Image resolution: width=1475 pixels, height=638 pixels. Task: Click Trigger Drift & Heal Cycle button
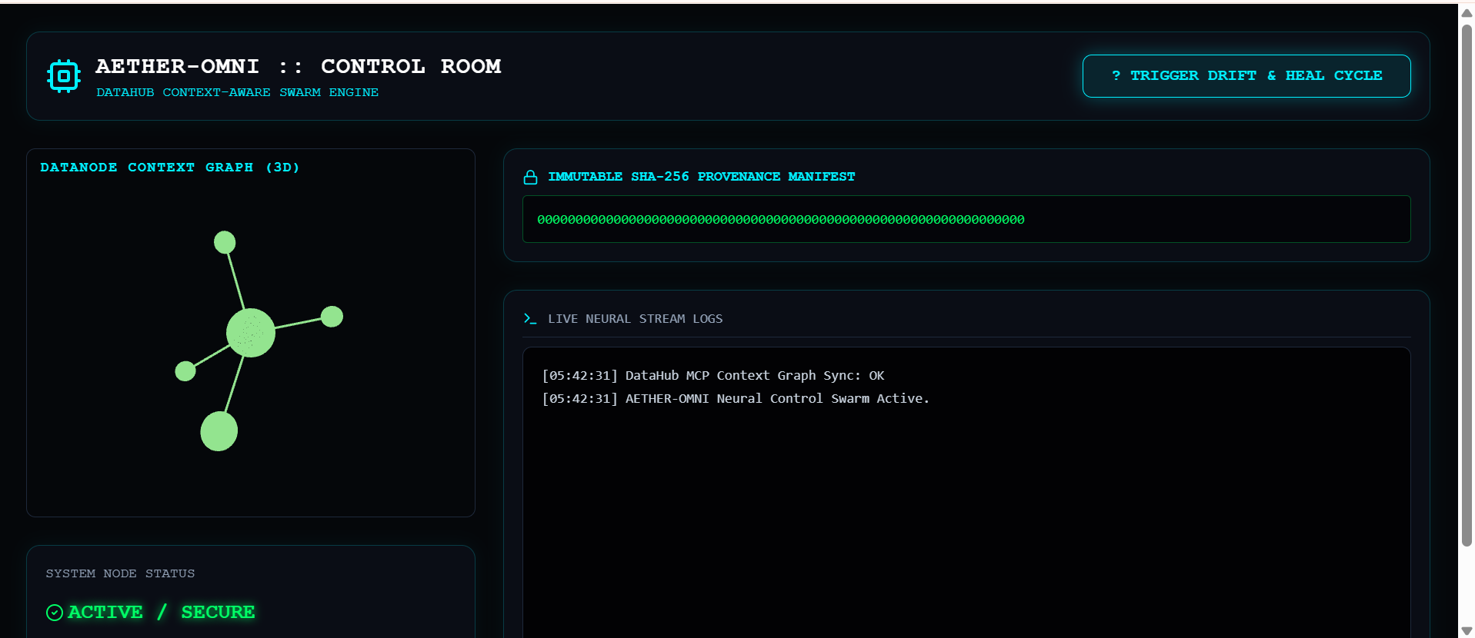(x=1246, y=76)
